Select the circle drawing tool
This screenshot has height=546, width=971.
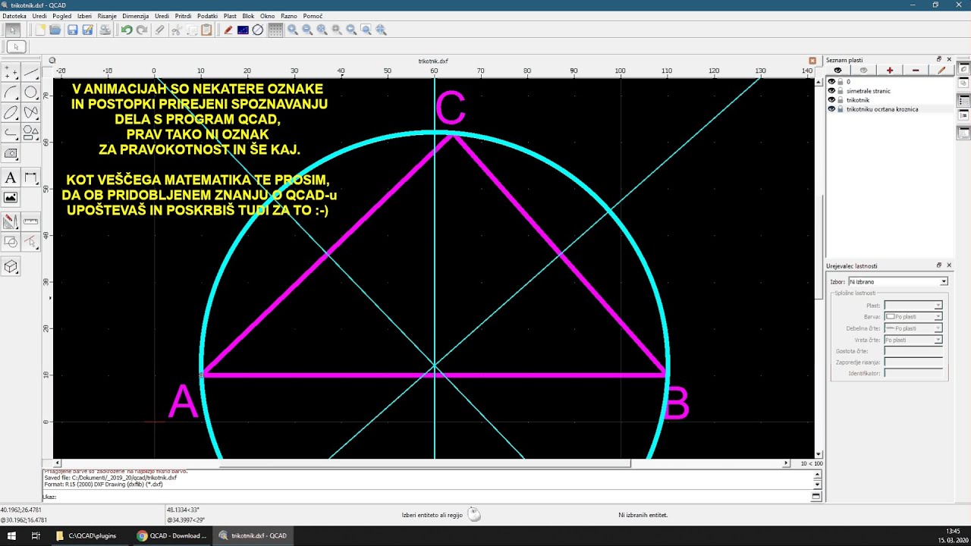click(x=30, y=93)
